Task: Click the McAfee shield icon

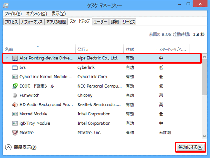Action: tap(15, 133)
